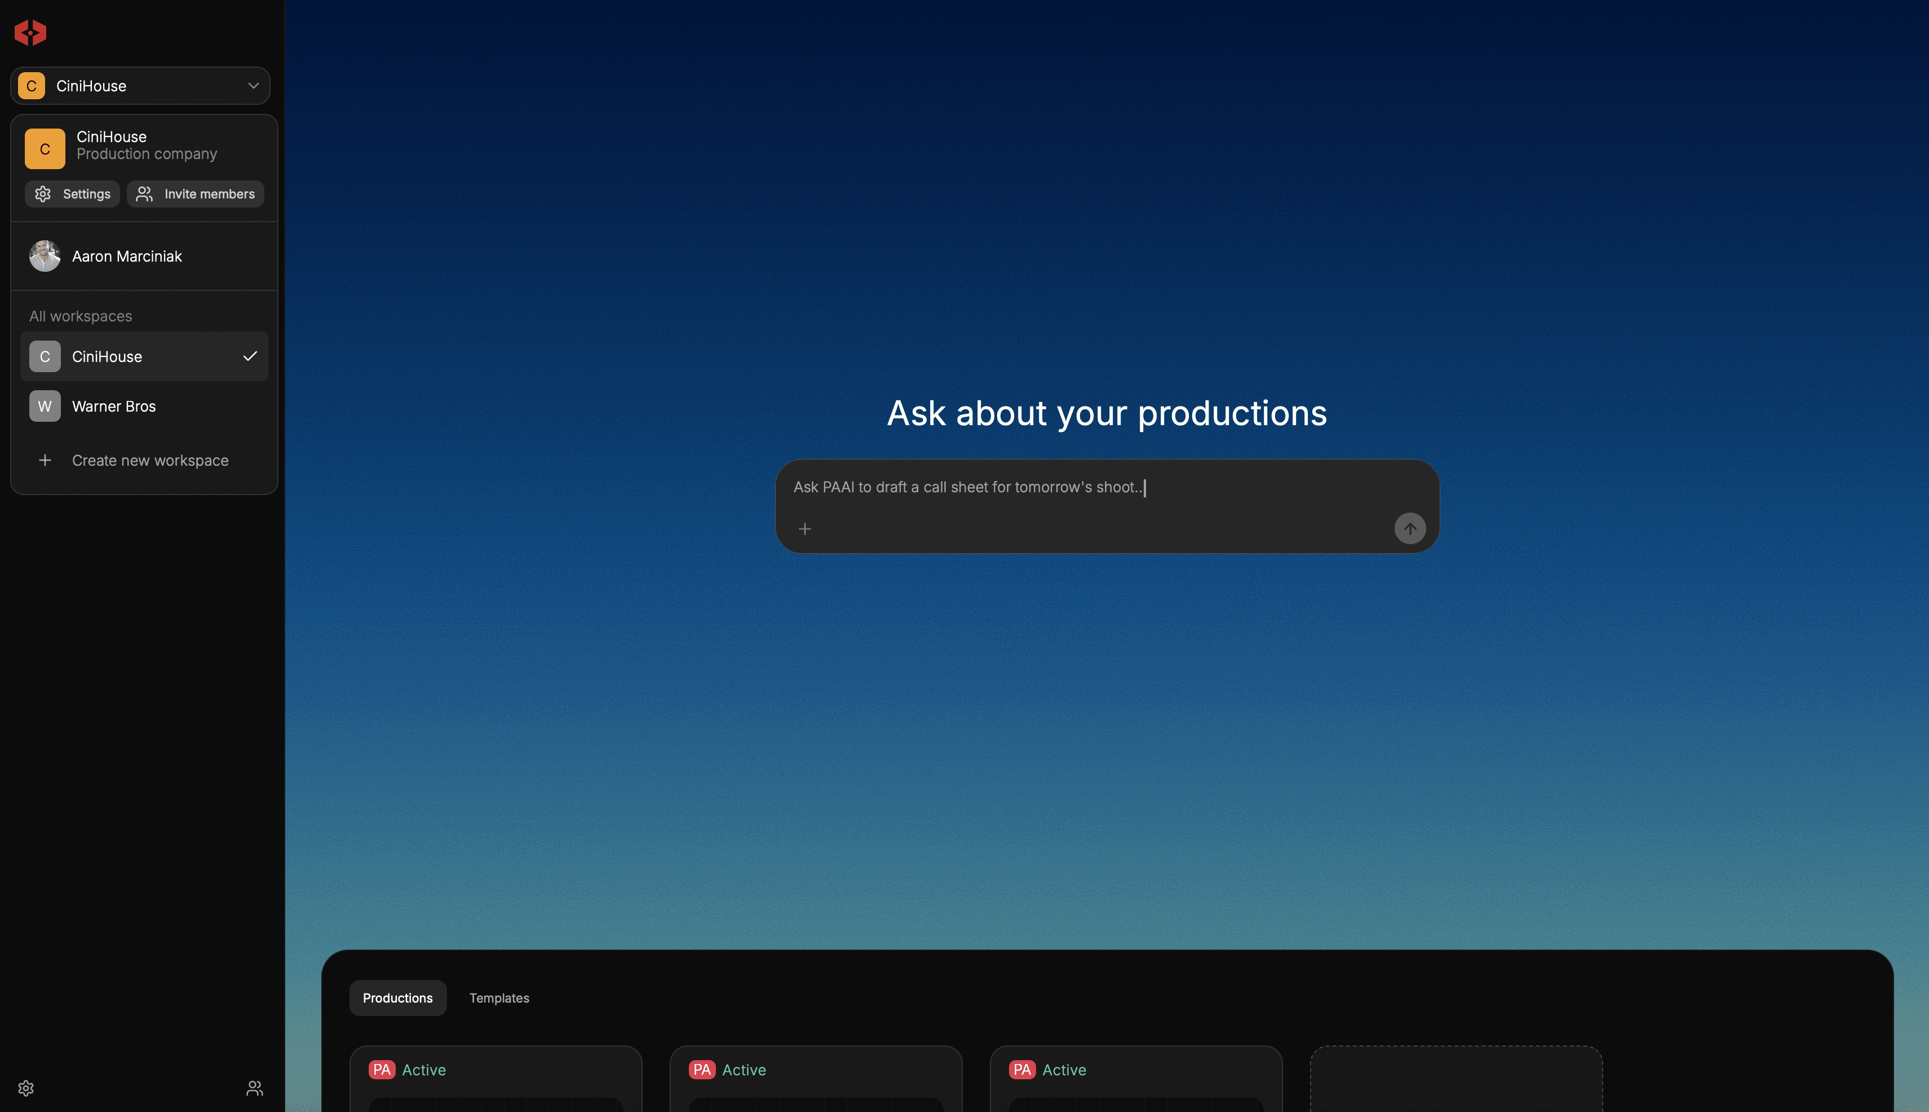Click the plus attachment icon in prompt box
Screen dimensions: 1929x1112
coord(804,528)
